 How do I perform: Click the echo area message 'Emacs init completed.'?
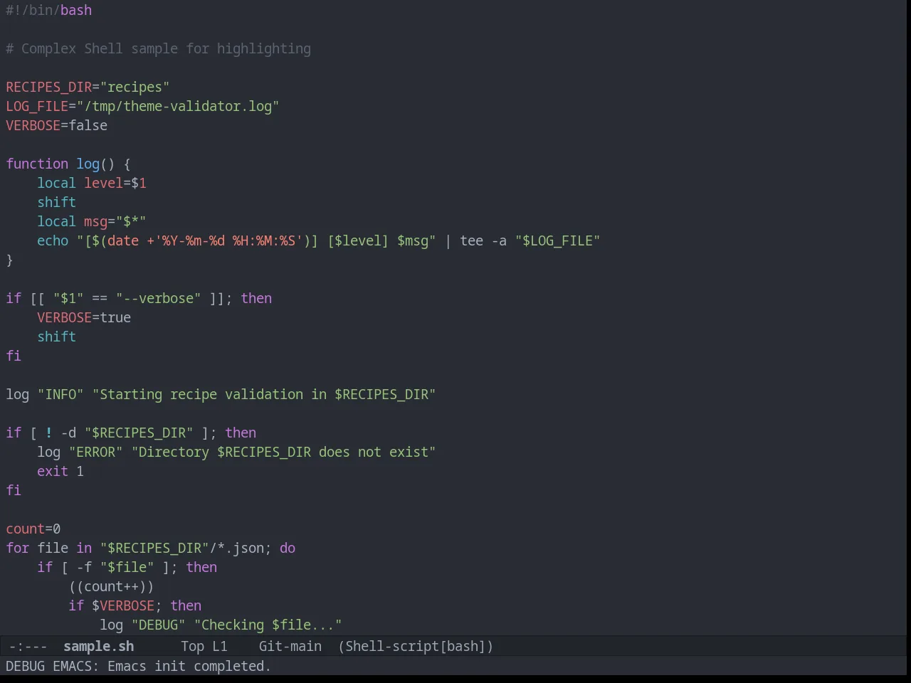189,666
